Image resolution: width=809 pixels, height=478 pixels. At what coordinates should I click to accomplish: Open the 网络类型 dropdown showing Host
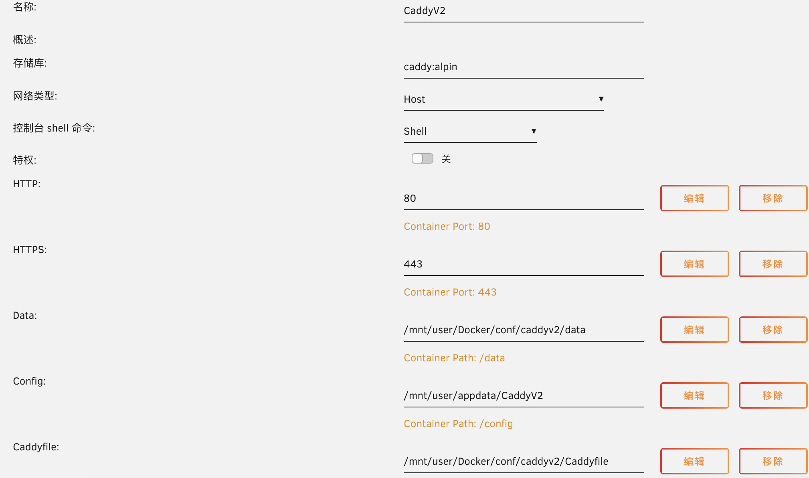click(x=503, y=99)
